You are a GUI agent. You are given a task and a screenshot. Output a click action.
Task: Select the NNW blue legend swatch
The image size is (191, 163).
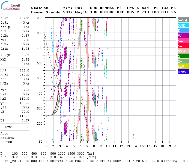183,72
